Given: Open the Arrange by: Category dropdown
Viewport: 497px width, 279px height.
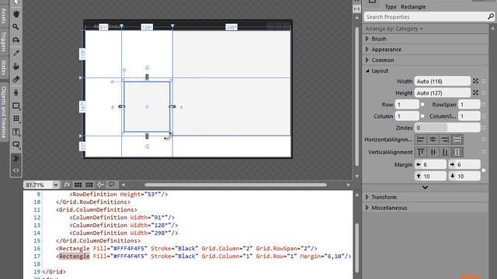Looking at the screenshot, I should [394, 29].
